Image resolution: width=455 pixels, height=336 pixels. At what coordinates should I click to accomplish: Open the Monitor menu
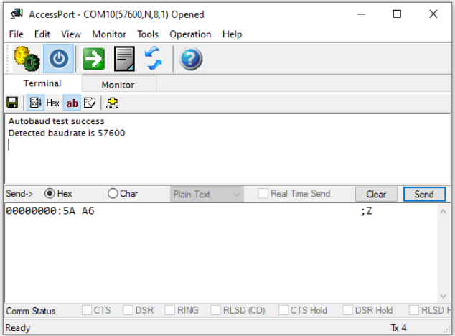[109, 34]
